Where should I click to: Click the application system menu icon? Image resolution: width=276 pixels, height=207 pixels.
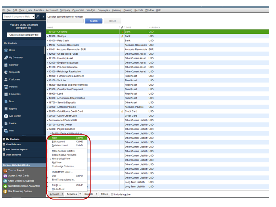coord(4,10)
